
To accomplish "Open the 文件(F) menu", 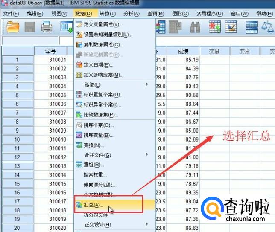I will tap(11, 14).
